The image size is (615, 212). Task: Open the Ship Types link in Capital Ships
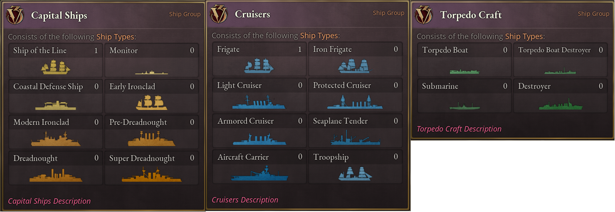(115, 37)
